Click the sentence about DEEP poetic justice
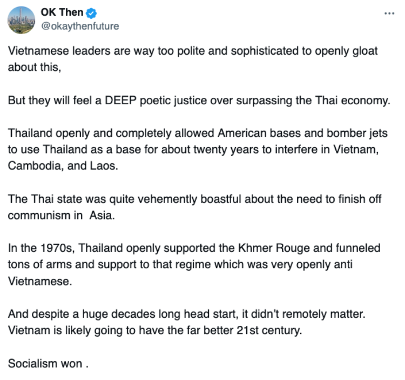Image resolution: width=405 pixels, height=380 pixels. coord(199,101)
